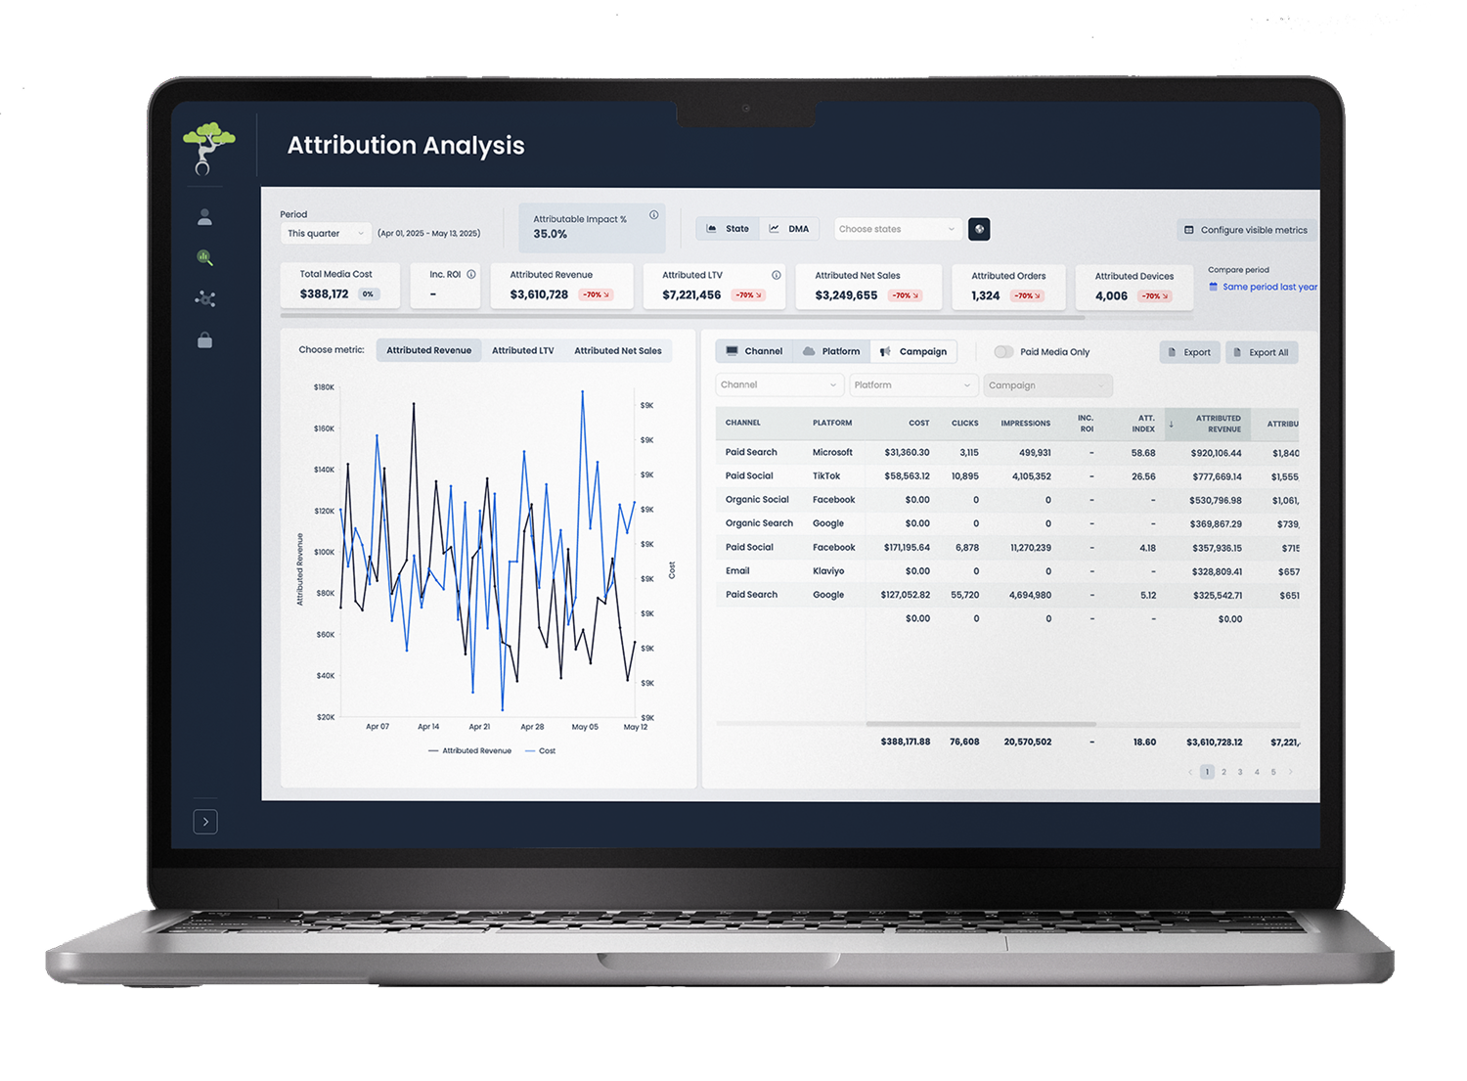Click the 4,105,352 impressions cell

1032,476
